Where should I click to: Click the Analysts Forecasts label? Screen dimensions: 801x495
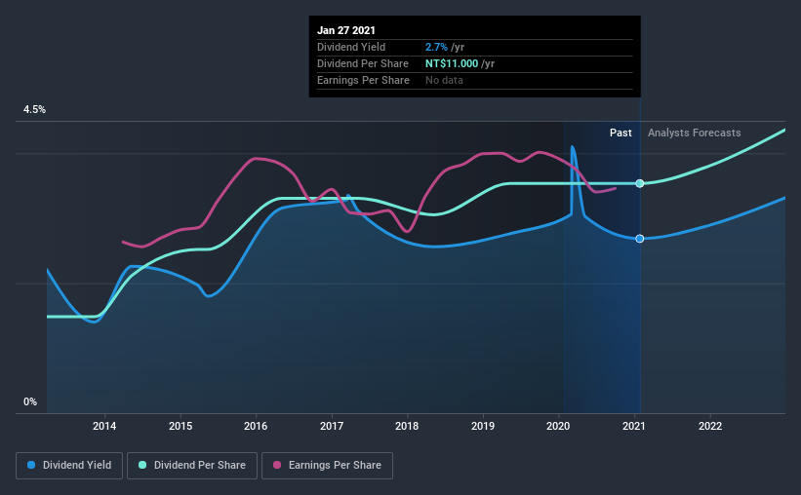point(695,133)
